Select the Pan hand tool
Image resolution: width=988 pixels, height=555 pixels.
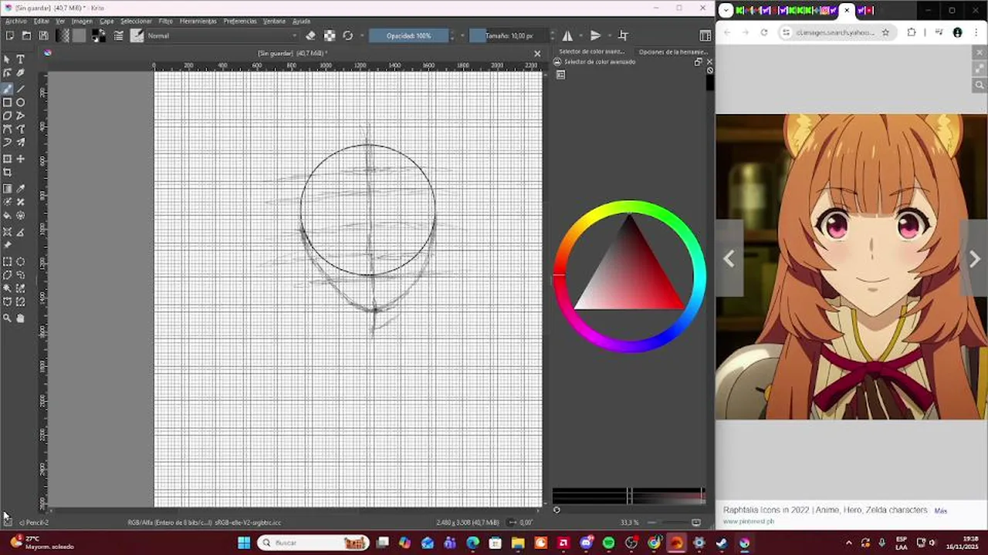click(x=21, y=318)
